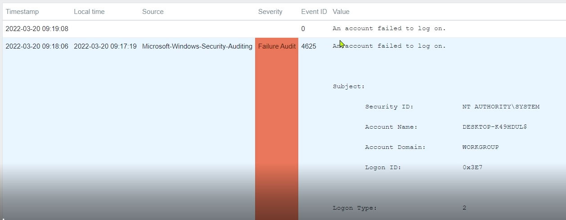566x220 pixels.
Task: Click first row's account failed message
Action: (389, 29)
